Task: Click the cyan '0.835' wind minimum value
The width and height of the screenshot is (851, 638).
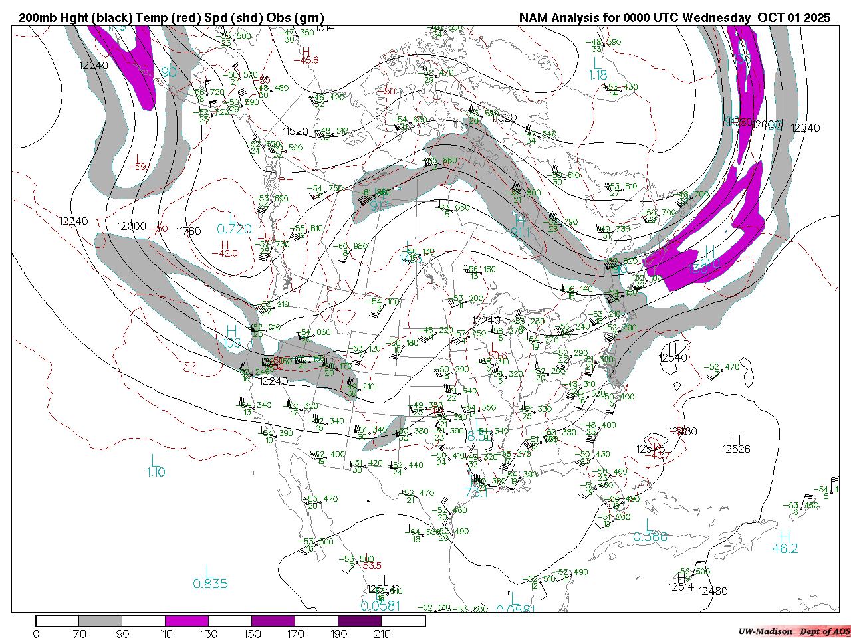Action: click(211, 584)
